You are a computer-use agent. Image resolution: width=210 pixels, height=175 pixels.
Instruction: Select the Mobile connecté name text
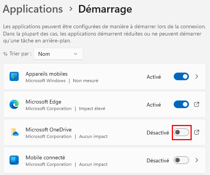pos(45,157)
